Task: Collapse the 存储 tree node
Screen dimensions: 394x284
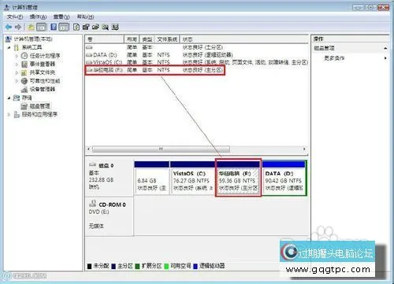Action: point(9,98)
